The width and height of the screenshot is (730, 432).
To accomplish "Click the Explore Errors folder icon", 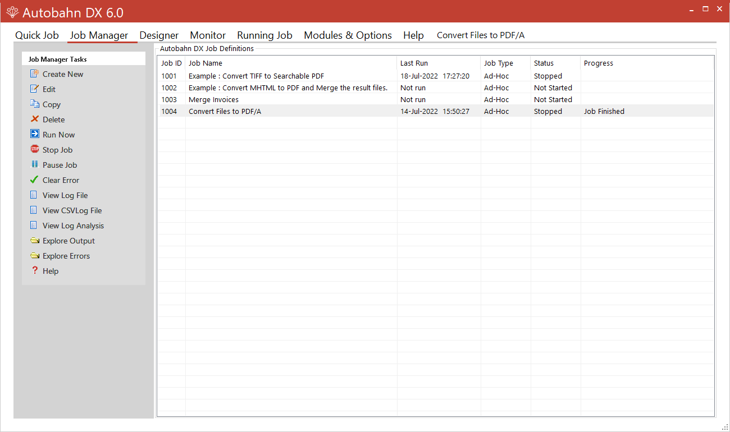I will click(x=35, y=255).
